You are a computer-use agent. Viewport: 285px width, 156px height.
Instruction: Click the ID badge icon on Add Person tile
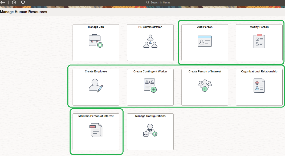[x=205, y=41]
